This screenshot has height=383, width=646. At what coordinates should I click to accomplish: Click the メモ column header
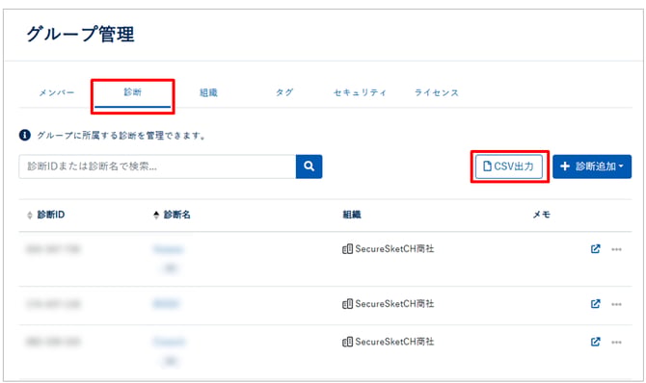coord(541,215)
